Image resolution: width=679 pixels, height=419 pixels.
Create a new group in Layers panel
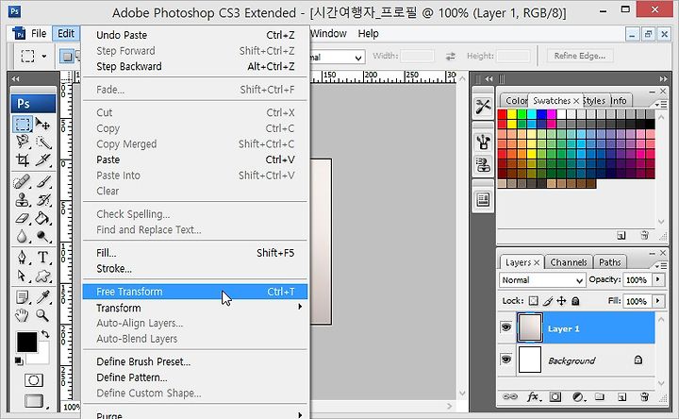point(600,396)
